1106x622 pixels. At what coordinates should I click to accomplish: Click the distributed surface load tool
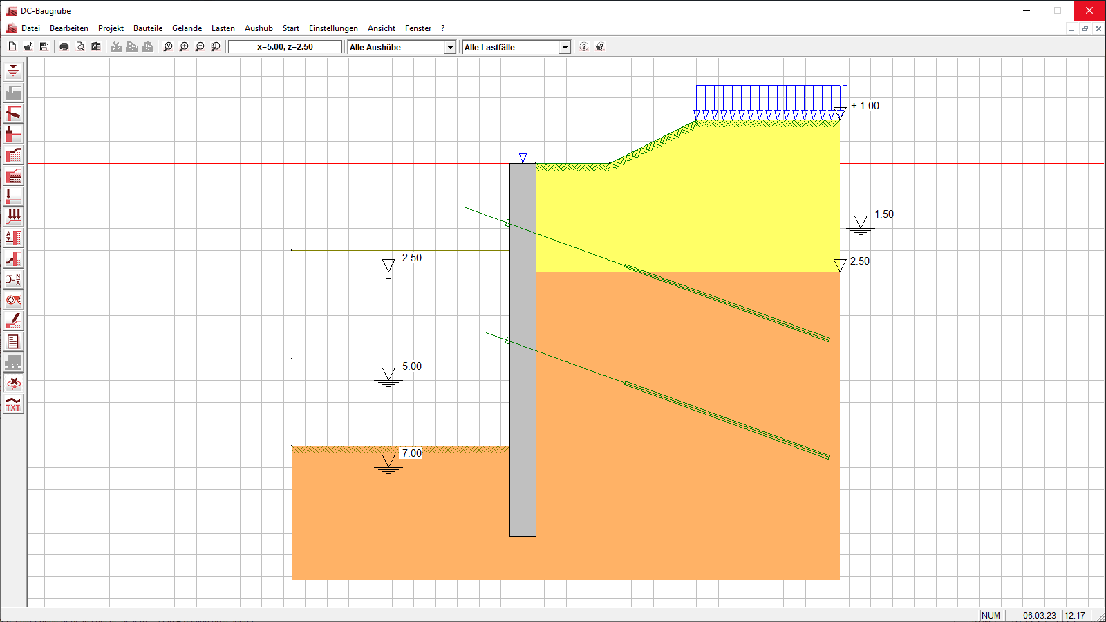click(x=13, y=217)
